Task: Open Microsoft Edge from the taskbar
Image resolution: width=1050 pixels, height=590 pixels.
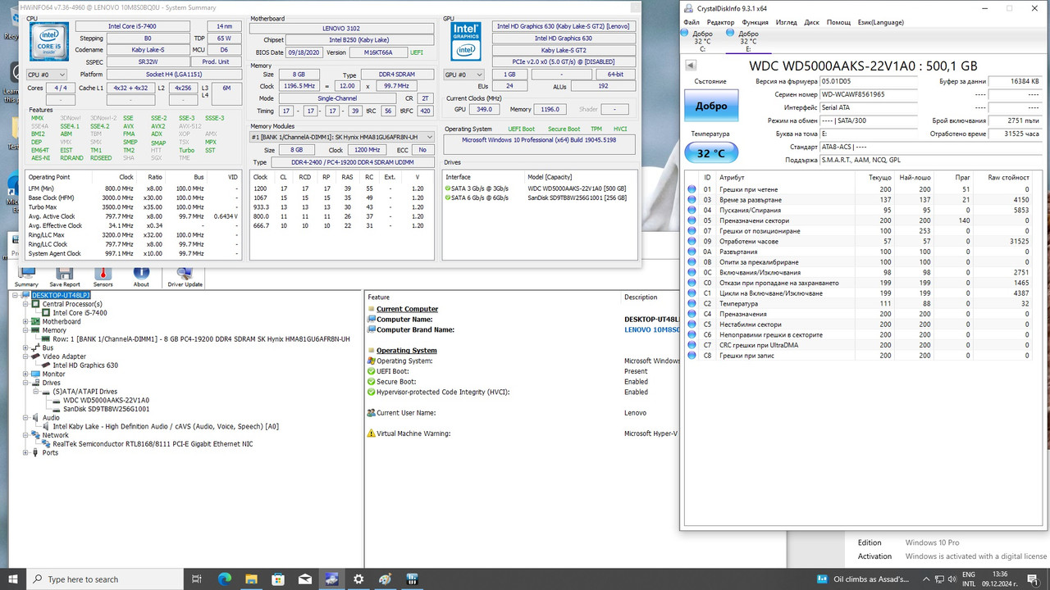Action: 225,579
